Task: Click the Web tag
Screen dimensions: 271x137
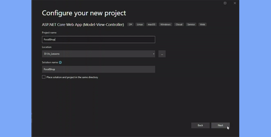Action: [x=202, y=25]
